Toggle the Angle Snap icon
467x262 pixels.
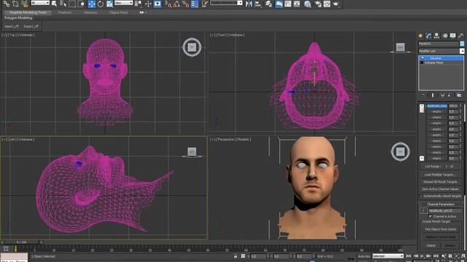[177, 4]
